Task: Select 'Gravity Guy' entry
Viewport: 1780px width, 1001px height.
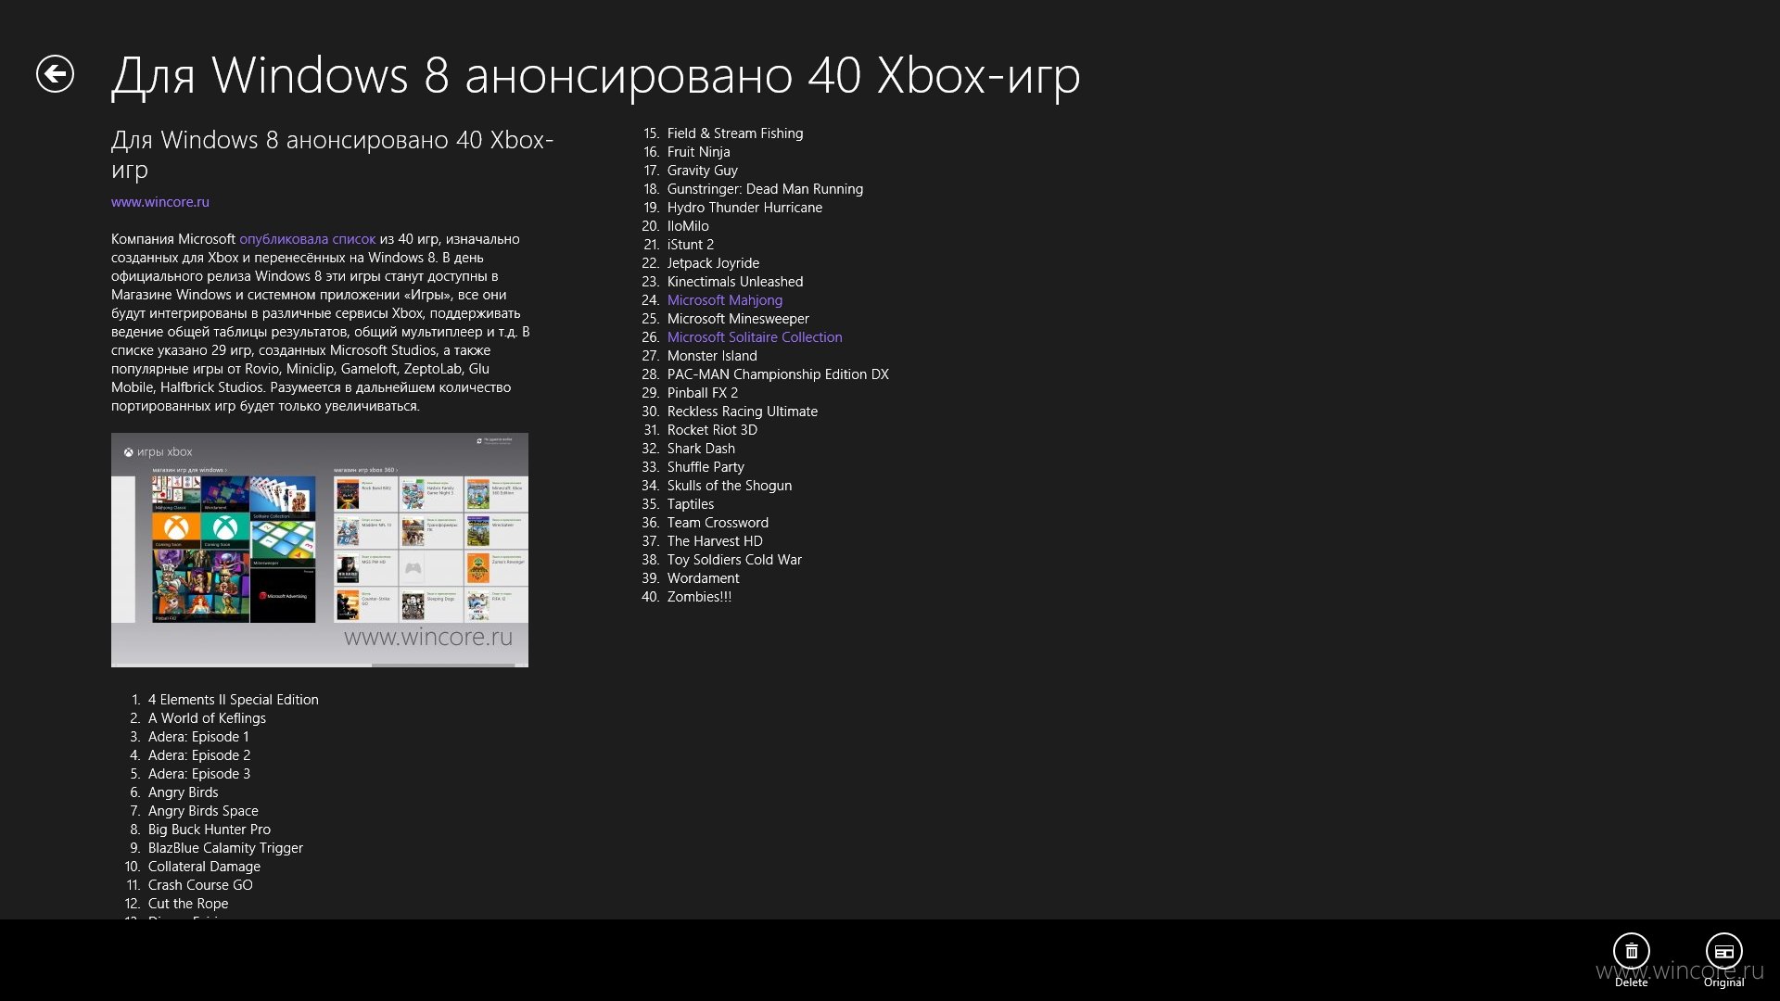Action: click(x=703, y=171)
